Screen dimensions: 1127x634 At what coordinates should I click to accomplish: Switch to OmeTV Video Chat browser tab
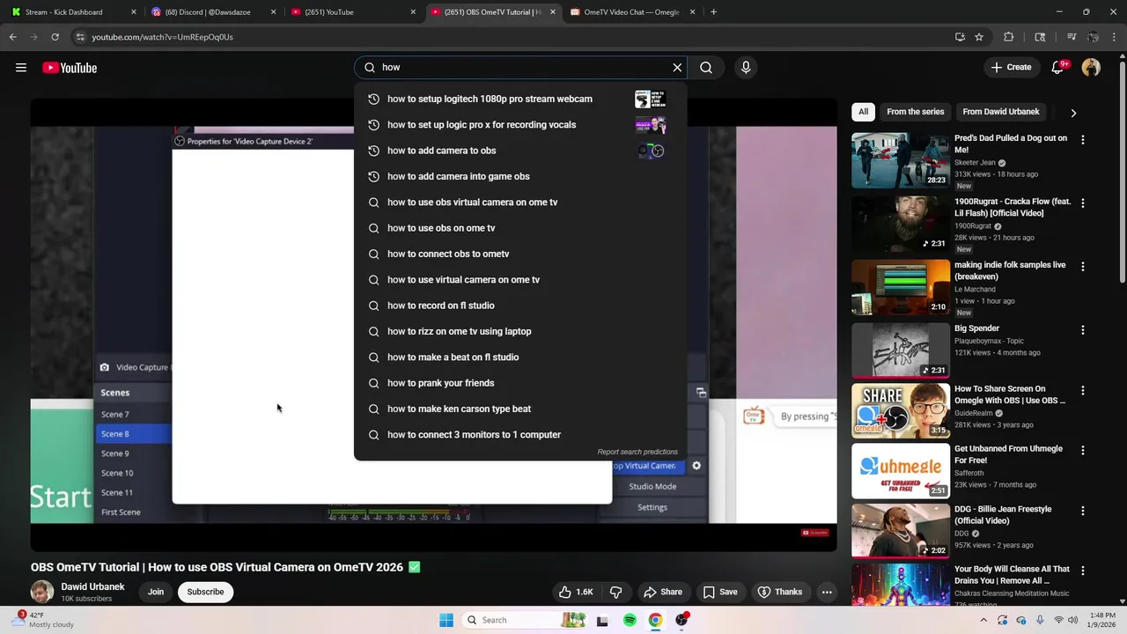(632, 12)
